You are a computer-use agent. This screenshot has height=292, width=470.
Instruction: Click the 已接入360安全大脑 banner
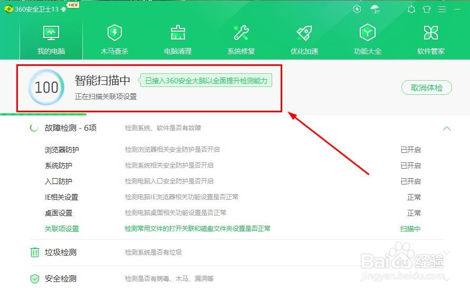pyautogui.click(x=205, y=80)
